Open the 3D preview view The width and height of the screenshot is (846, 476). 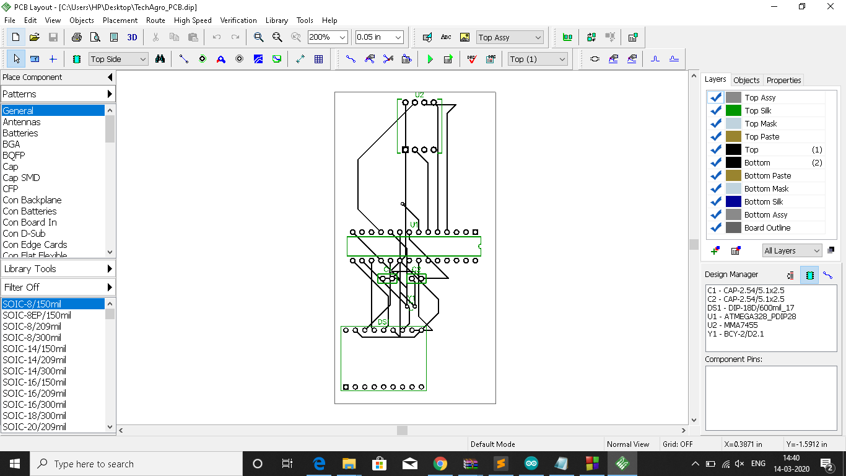click(132, 37)
